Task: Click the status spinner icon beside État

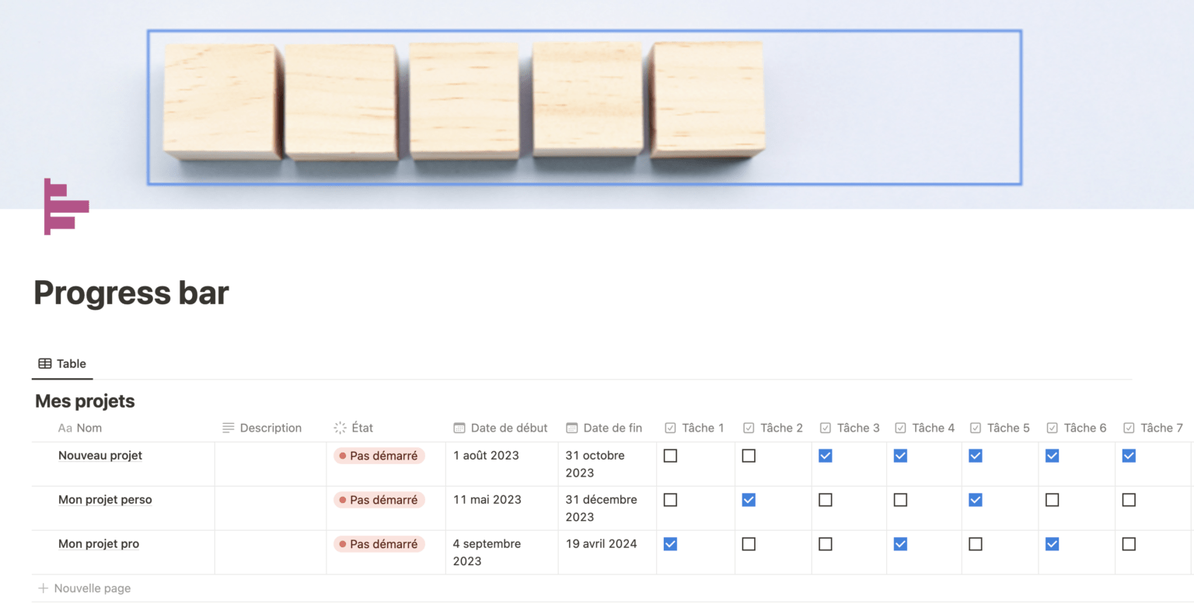Action: pyautogui.click(x=340, y=428)
